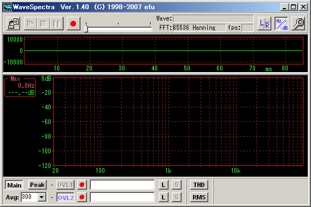This screenshot has height=207, width=311.
Task: Click the 10000 waveform amplitude label
Action: (x=15, y=40)
